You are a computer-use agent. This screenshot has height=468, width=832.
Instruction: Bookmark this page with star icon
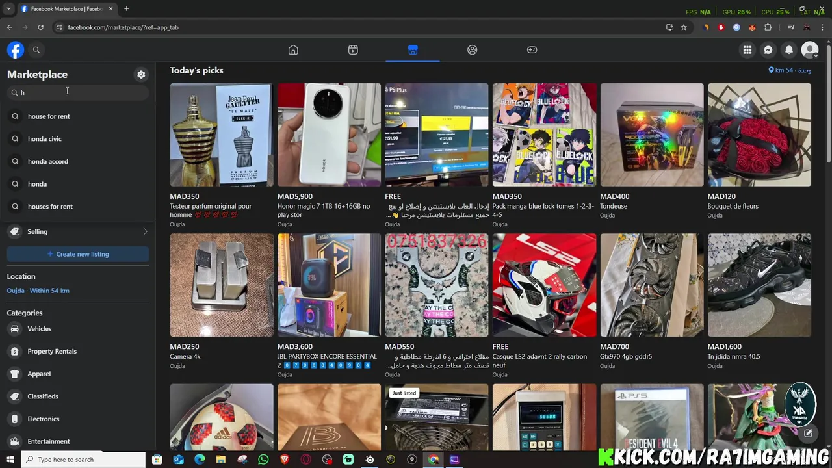(684, 27)
